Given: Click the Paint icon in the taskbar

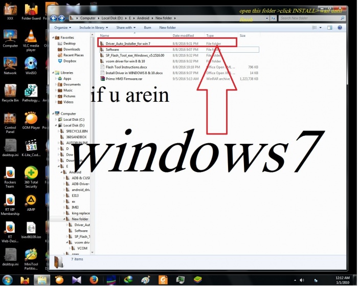Looking at the screenshot, I should point(146,280).
